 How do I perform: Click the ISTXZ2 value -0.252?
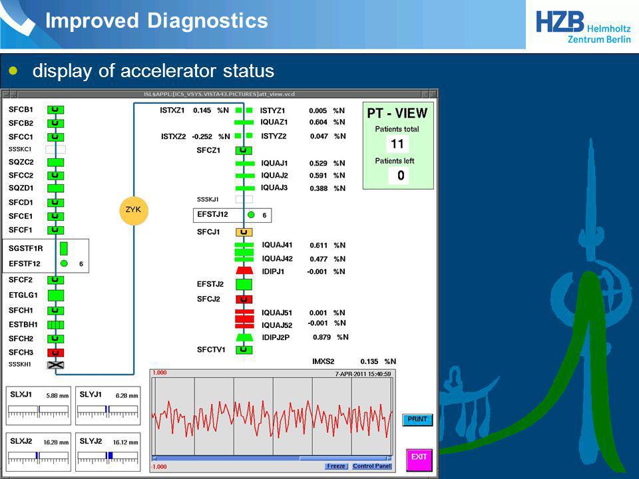(x=202, y=137)
